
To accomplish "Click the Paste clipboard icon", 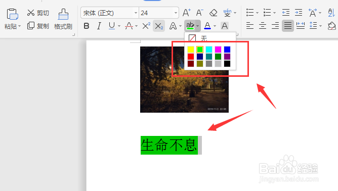I will [12, 14].
